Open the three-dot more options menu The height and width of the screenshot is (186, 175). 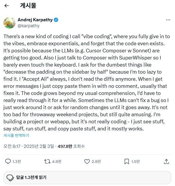[168, 20]
